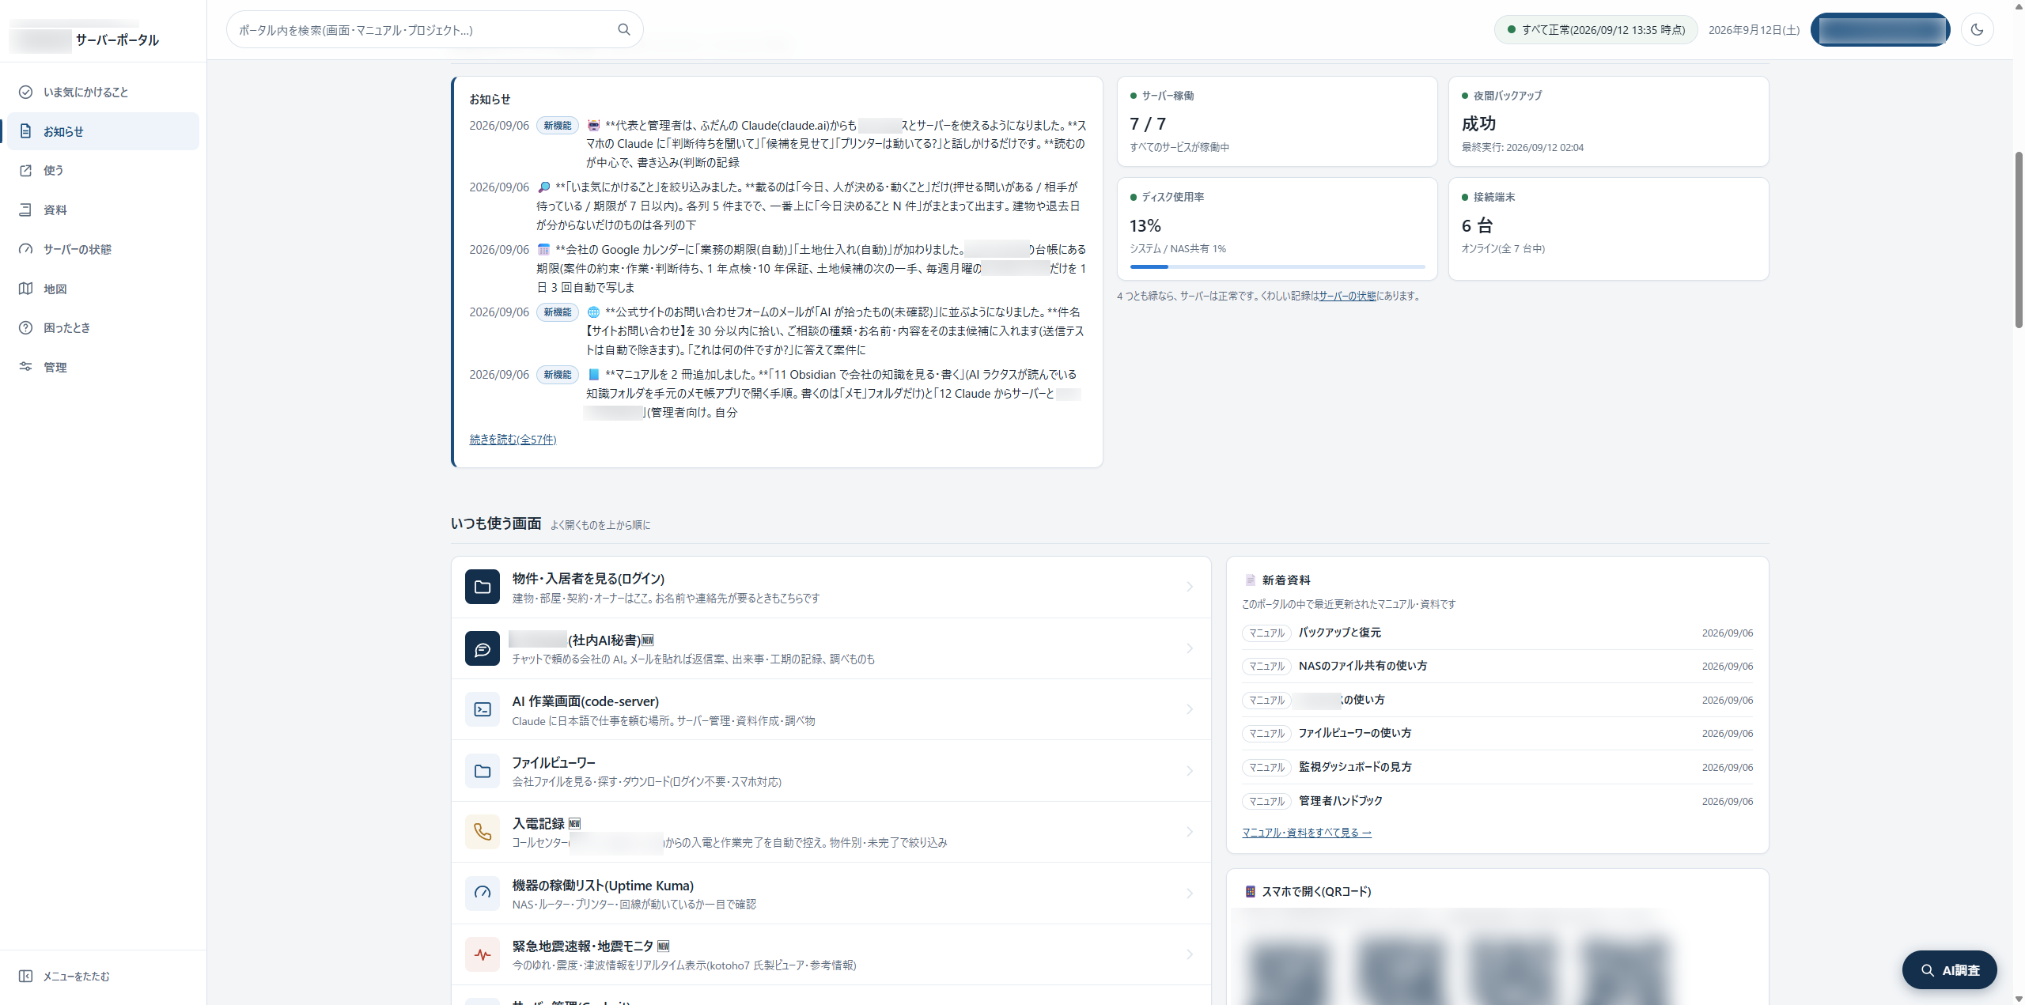Click the blurred user account button

(x=1880, y=29)
